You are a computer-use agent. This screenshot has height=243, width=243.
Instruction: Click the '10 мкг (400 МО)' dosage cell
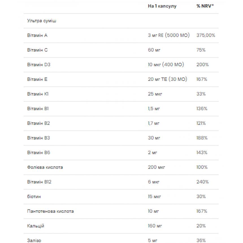pos(166,64)
